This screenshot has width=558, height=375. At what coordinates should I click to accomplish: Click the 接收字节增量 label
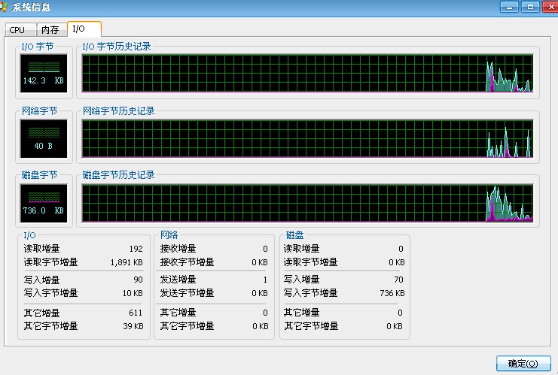[x=187, y=262]
